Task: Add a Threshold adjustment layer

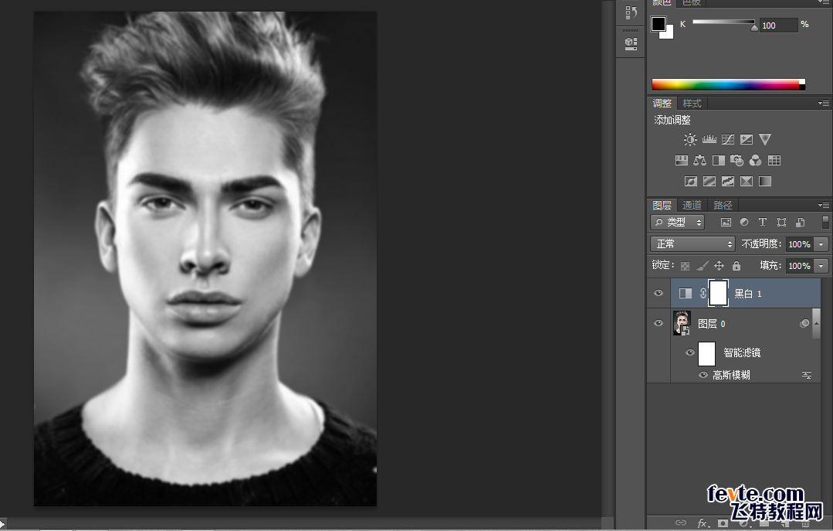Action: [x=728, y=182]
